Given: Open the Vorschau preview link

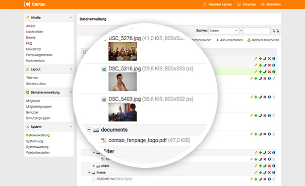Looking at the screenshot, I should [247, 4].
